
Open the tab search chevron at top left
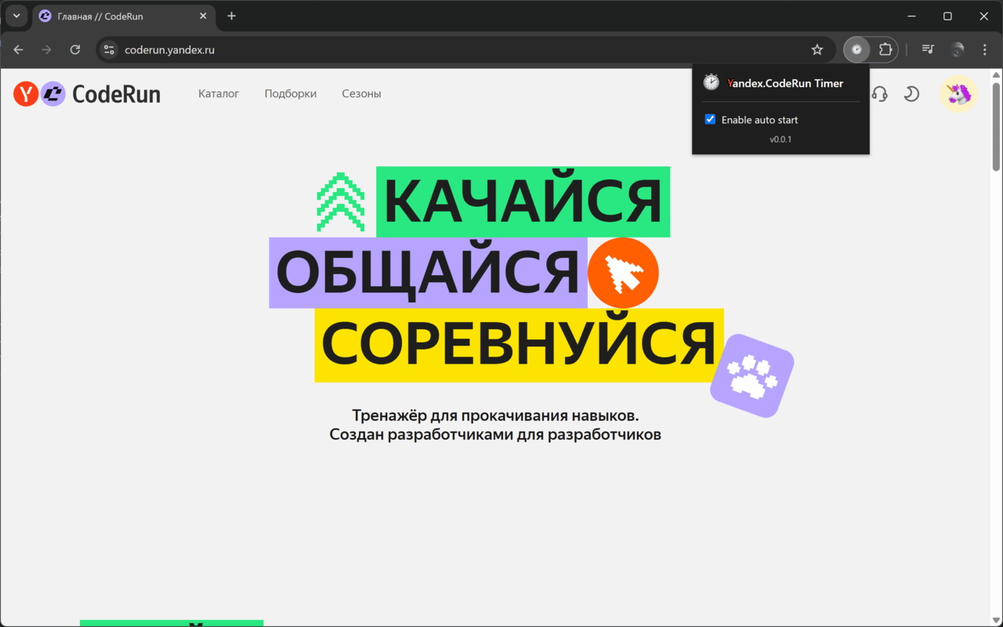(x=16, y=16)
